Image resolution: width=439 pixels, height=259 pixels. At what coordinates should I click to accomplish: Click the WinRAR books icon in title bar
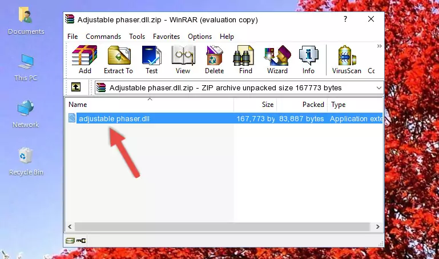point(70,19)
